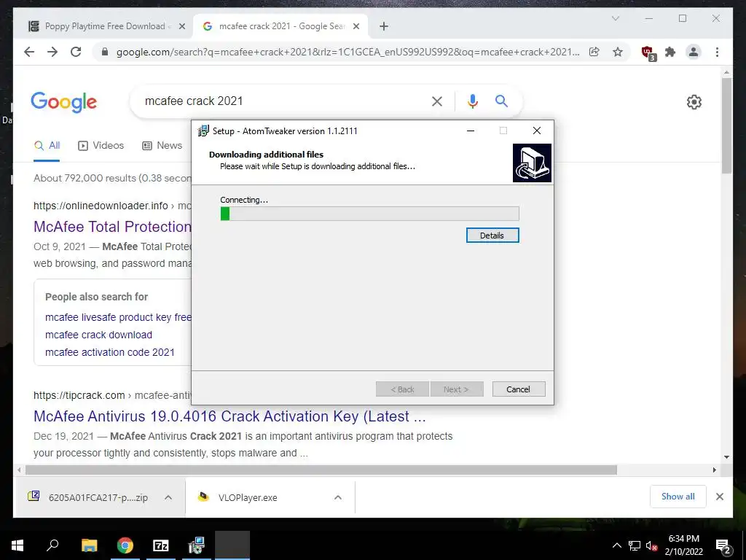Open Chrome three-dot menu
The height and width of the screenshot is (560, 746).
(717, 52)
